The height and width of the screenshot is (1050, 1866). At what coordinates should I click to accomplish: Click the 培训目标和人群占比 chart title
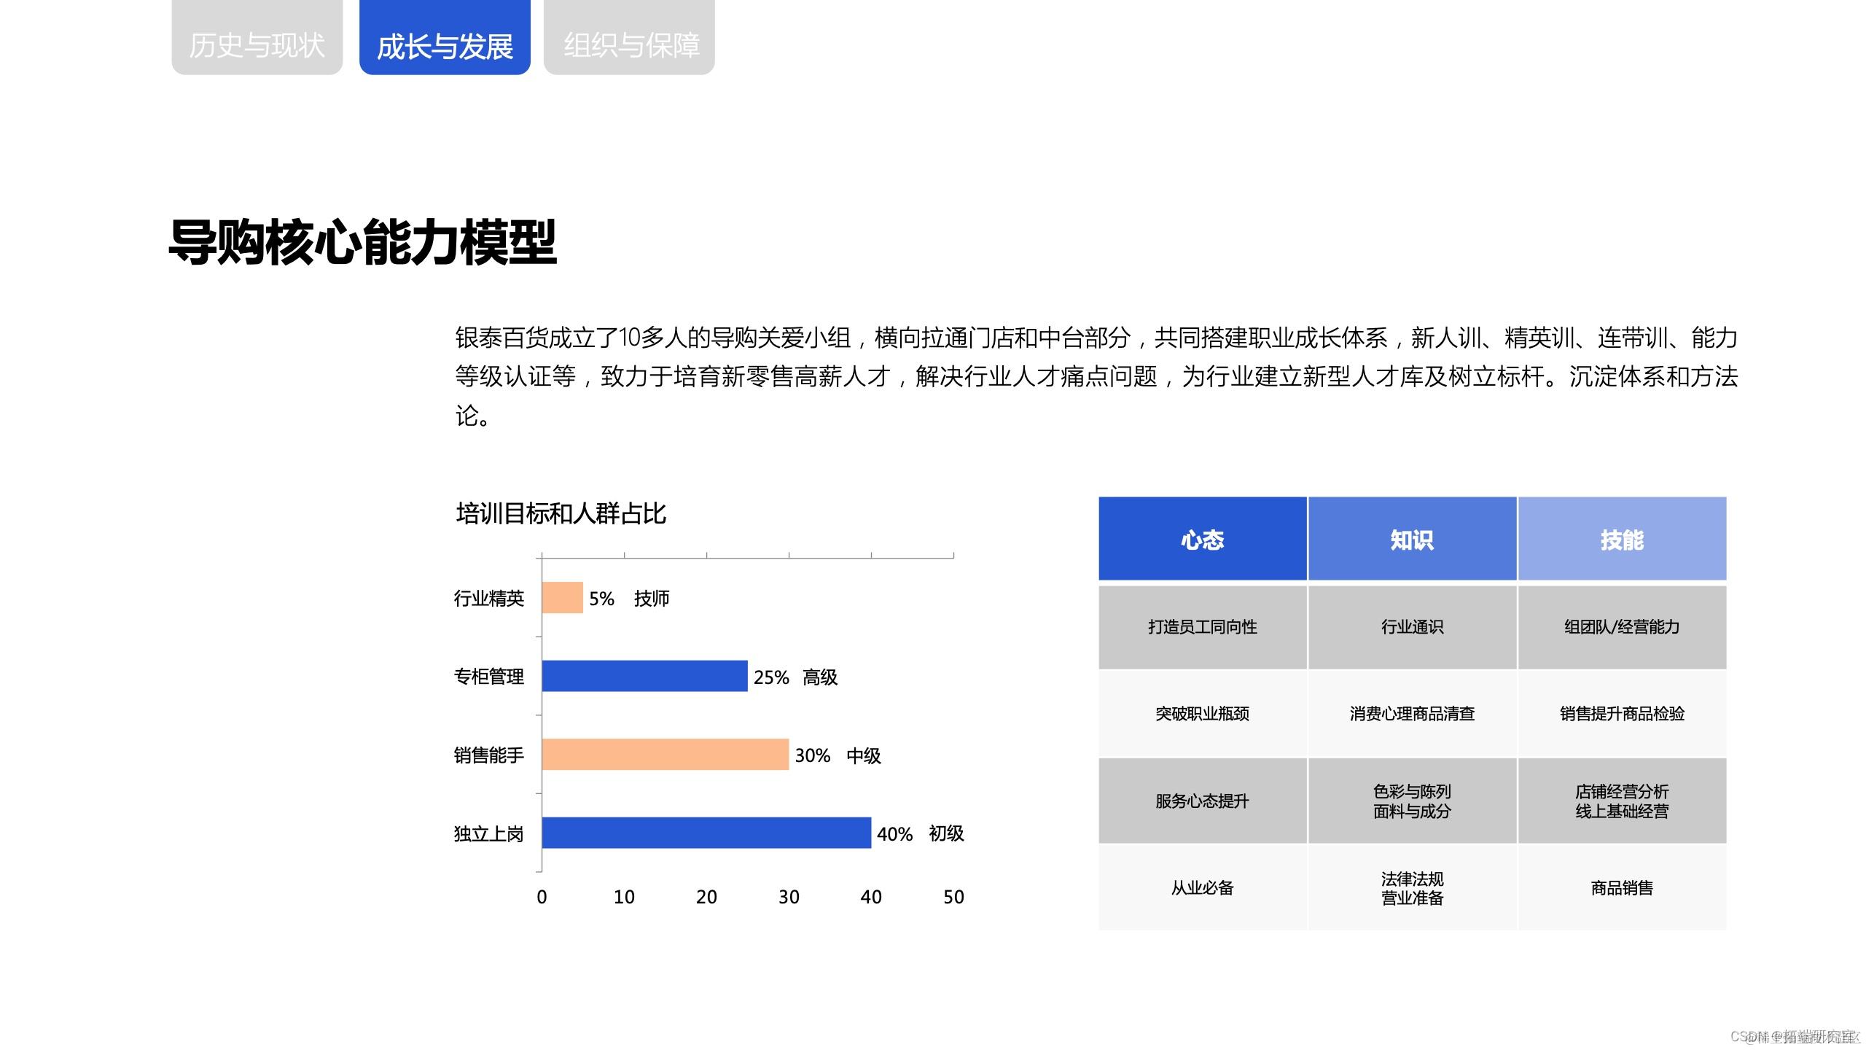pos(561,513)
